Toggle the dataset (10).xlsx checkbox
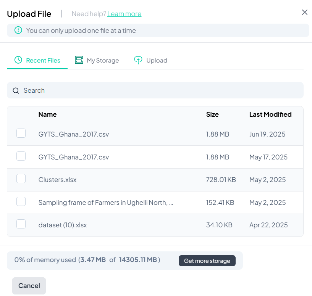Viewport: 312px width, 296px height. pos(21,224)
